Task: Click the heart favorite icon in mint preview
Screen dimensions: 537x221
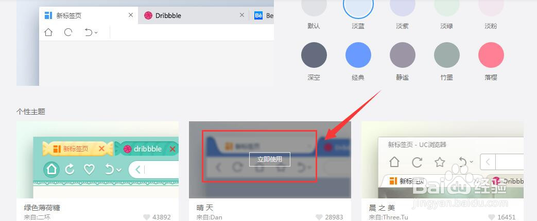Action: click(x=89, y=169)
